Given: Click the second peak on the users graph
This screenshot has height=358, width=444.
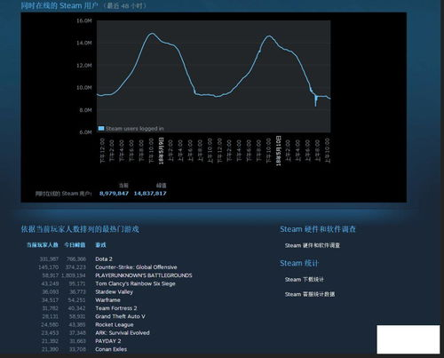Looking at the screenshot, I should pyautogui.click(x=269, y=36).
